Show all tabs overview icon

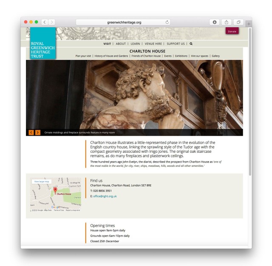tap(238, 22)
